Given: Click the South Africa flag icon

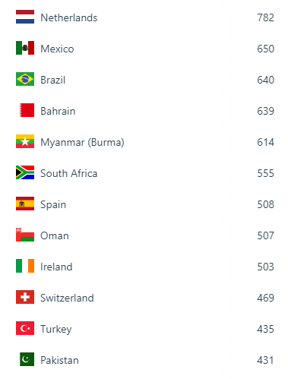Looking at the screenshot, I should 25,172.
